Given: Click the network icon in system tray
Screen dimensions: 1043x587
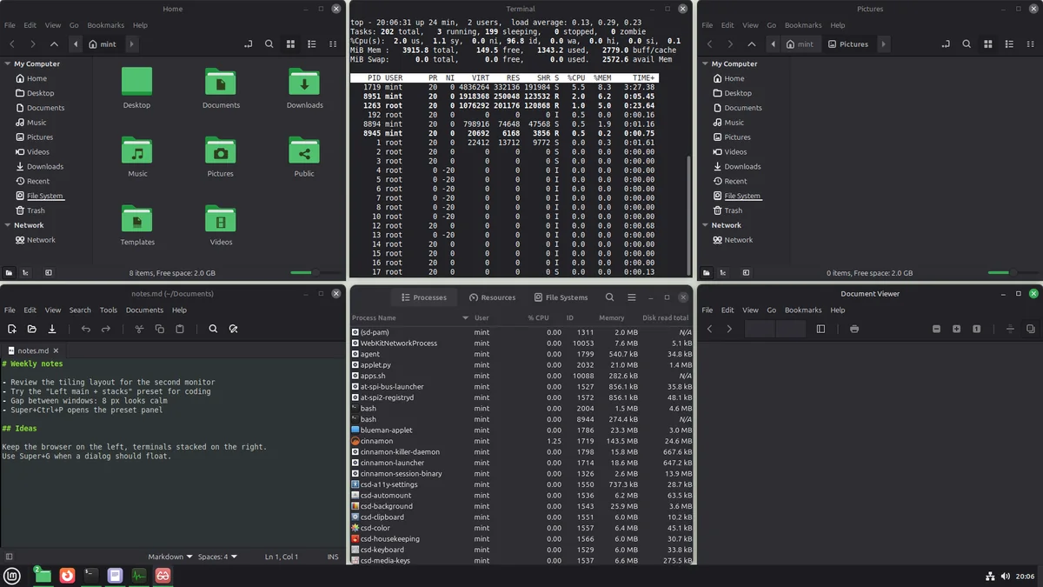Looking at the screenshot, I should tap(990, 576).
